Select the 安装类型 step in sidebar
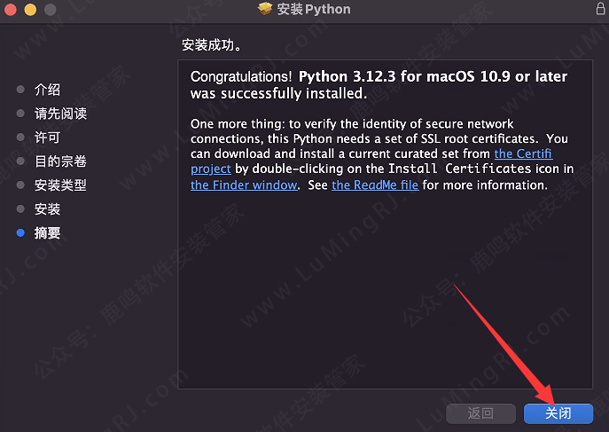Screen dimensions: 609x432 point(60,185)
